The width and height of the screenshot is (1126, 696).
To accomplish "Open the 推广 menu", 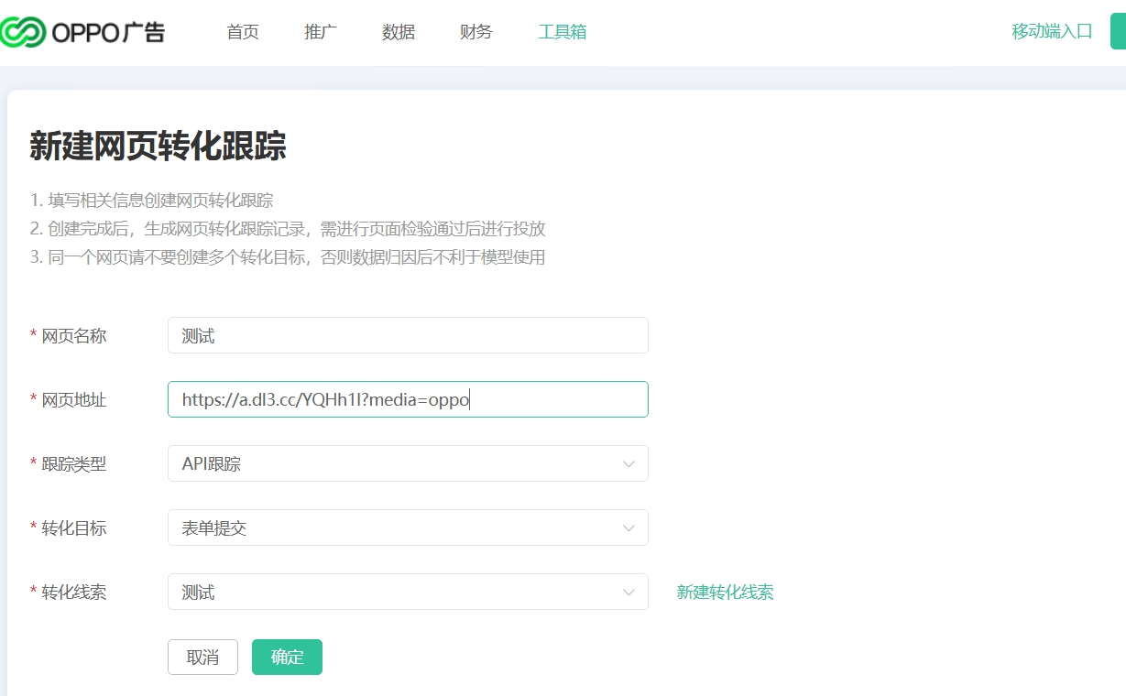I will point(321,32).
